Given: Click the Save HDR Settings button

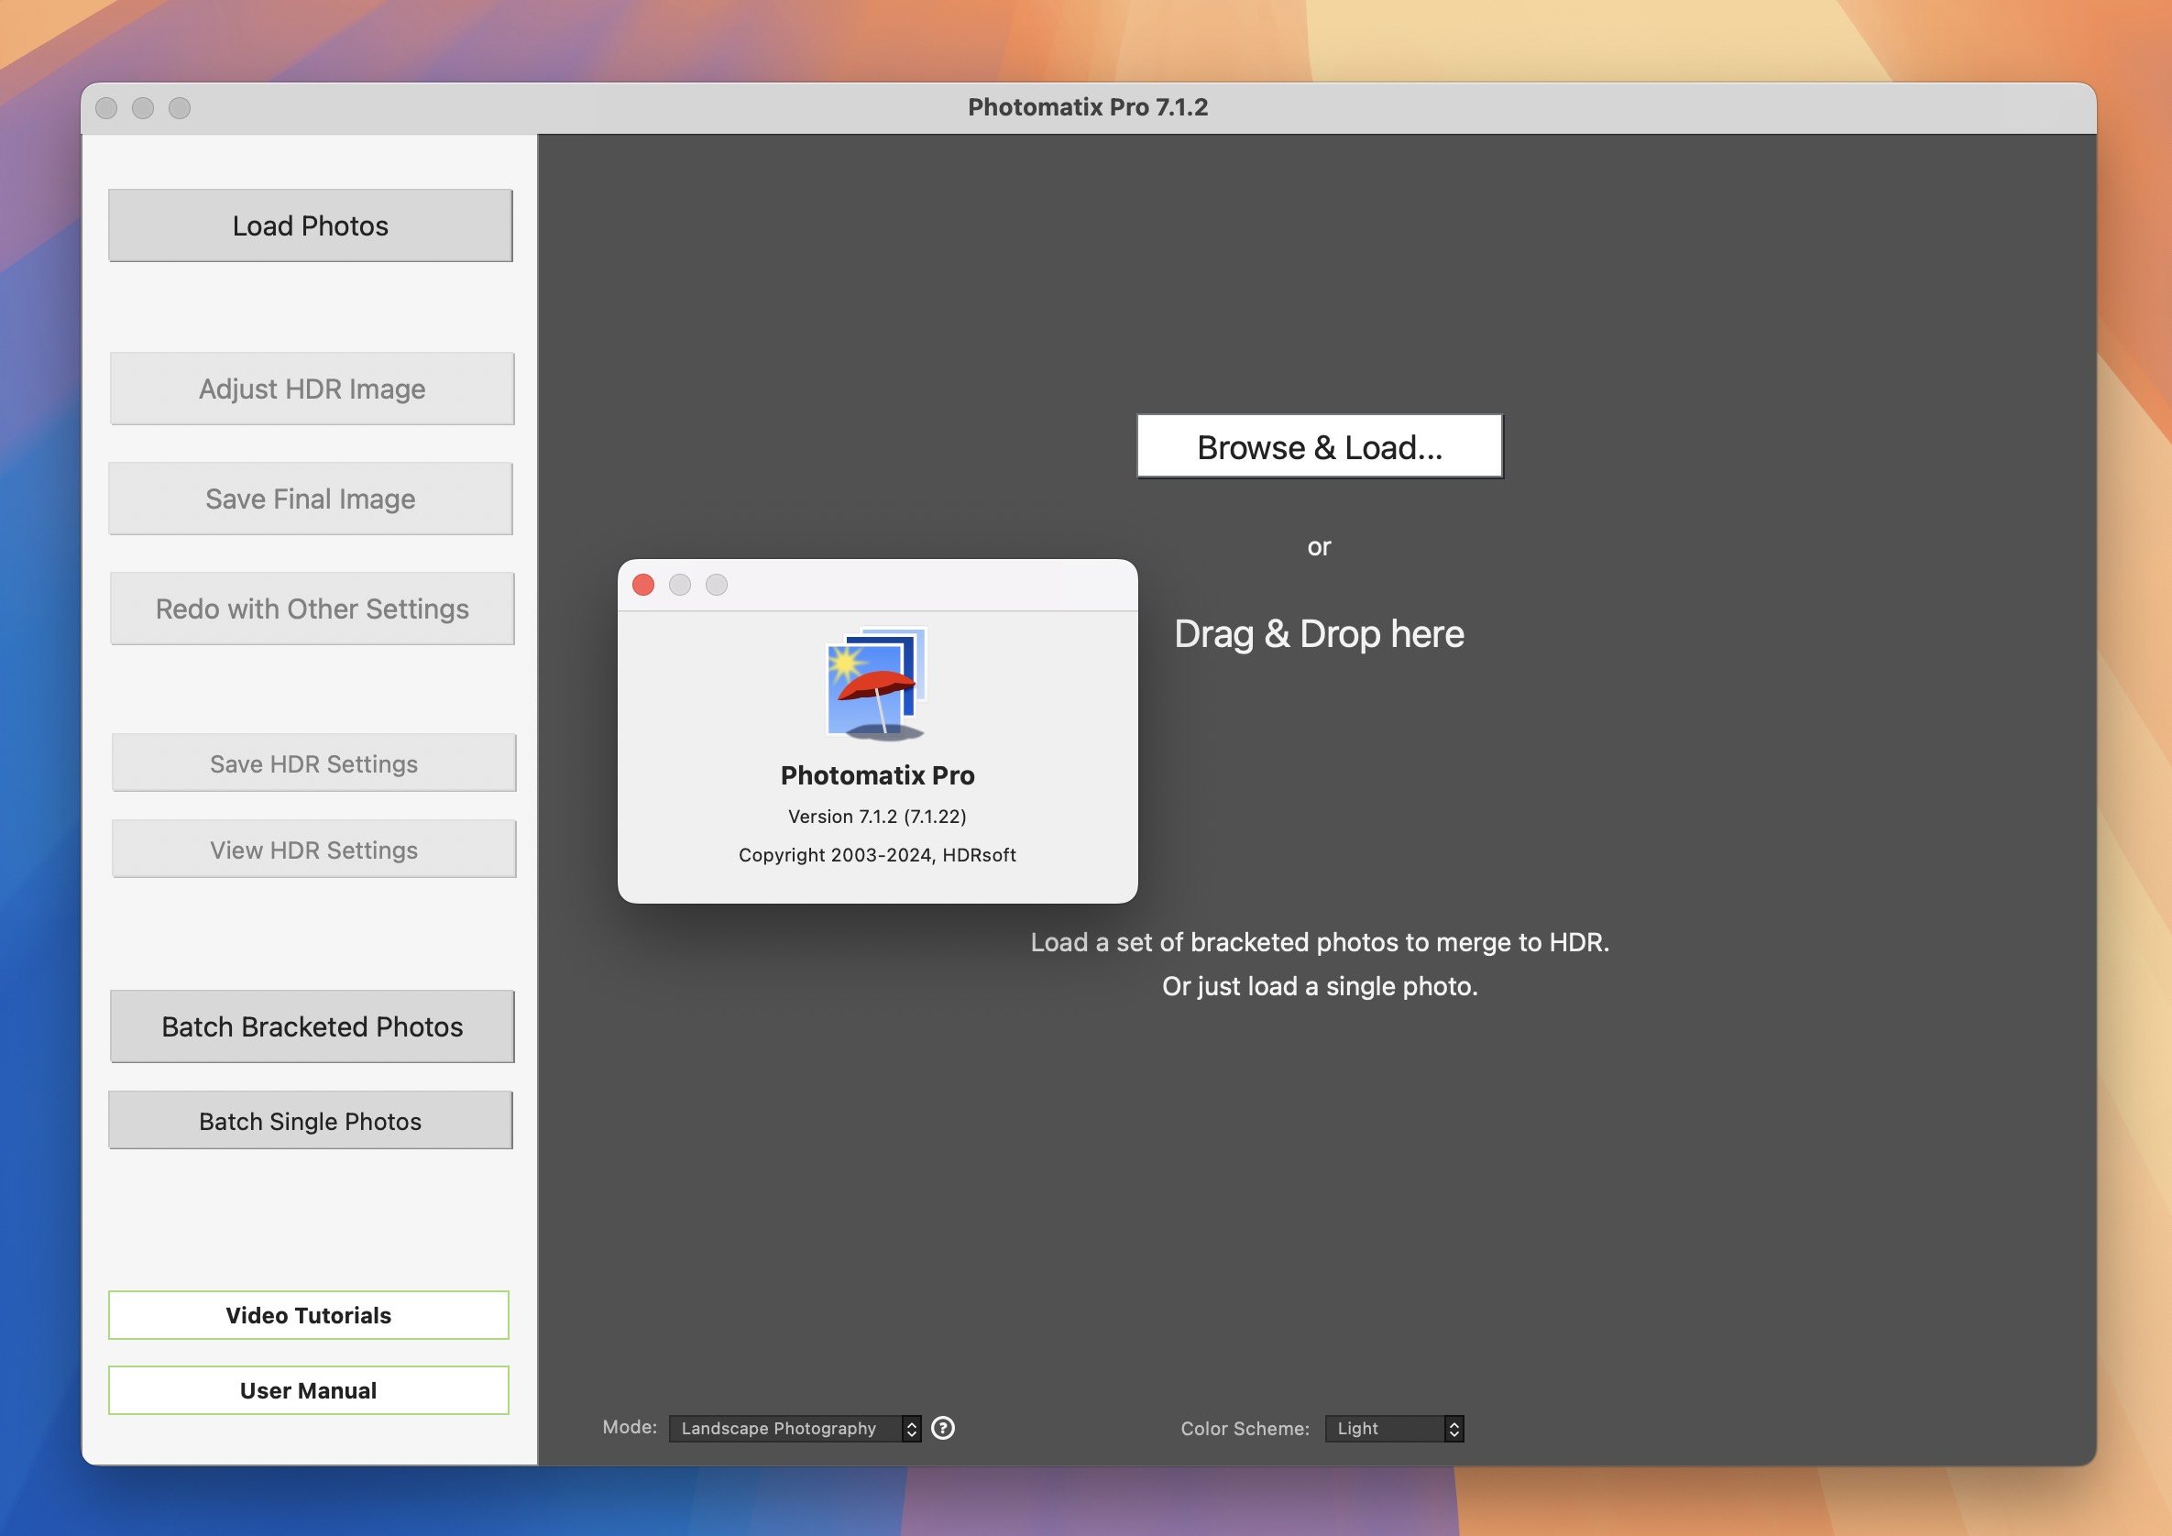Looking at the screenshot, I should coord(313,763).
